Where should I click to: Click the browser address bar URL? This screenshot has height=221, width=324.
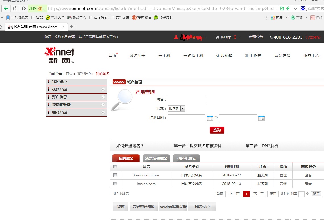tap(163, 9)
